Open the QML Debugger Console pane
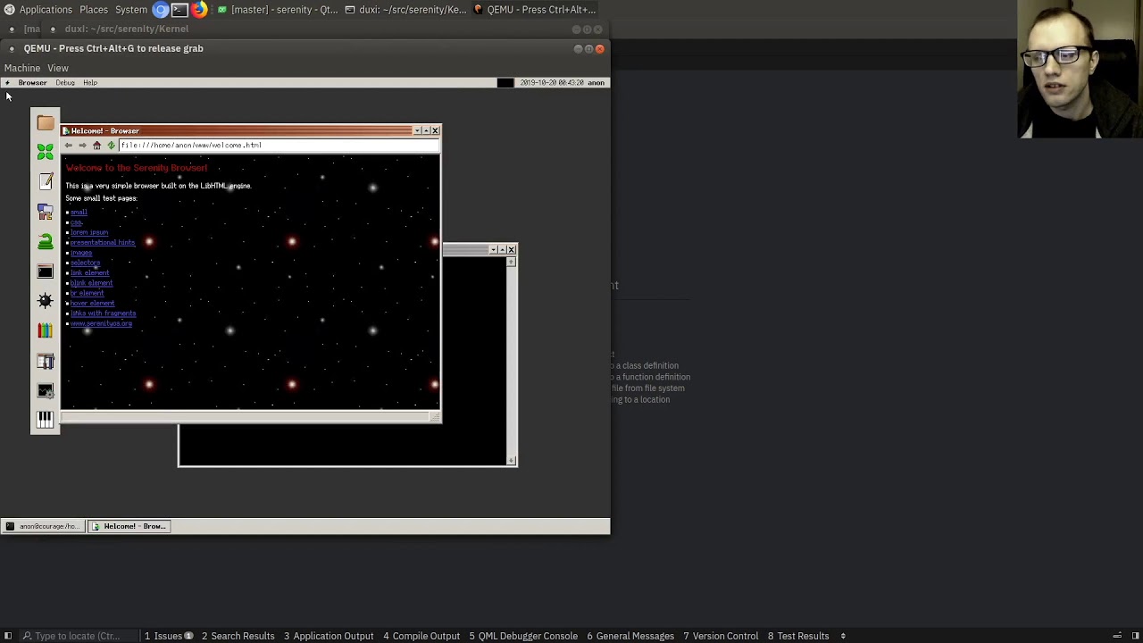1143x643 pixels. [x=523, y=636]
